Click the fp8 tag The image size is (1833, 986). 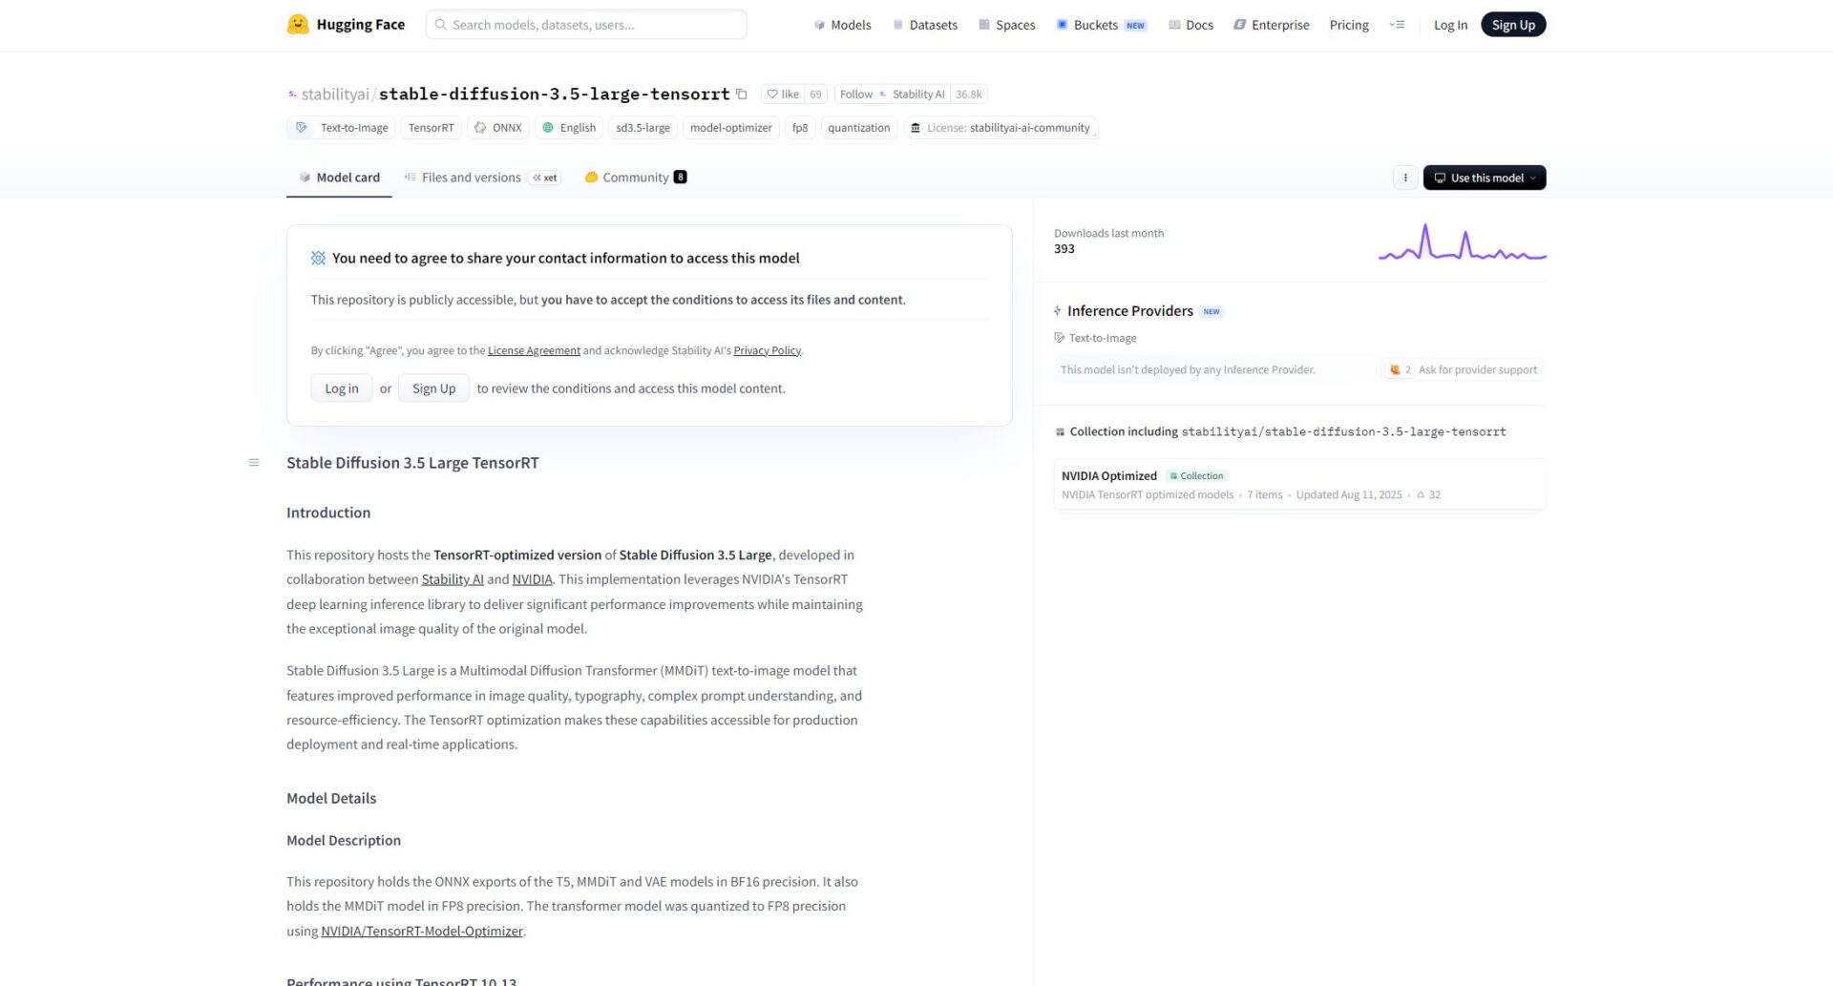click(x=800, y=128)
